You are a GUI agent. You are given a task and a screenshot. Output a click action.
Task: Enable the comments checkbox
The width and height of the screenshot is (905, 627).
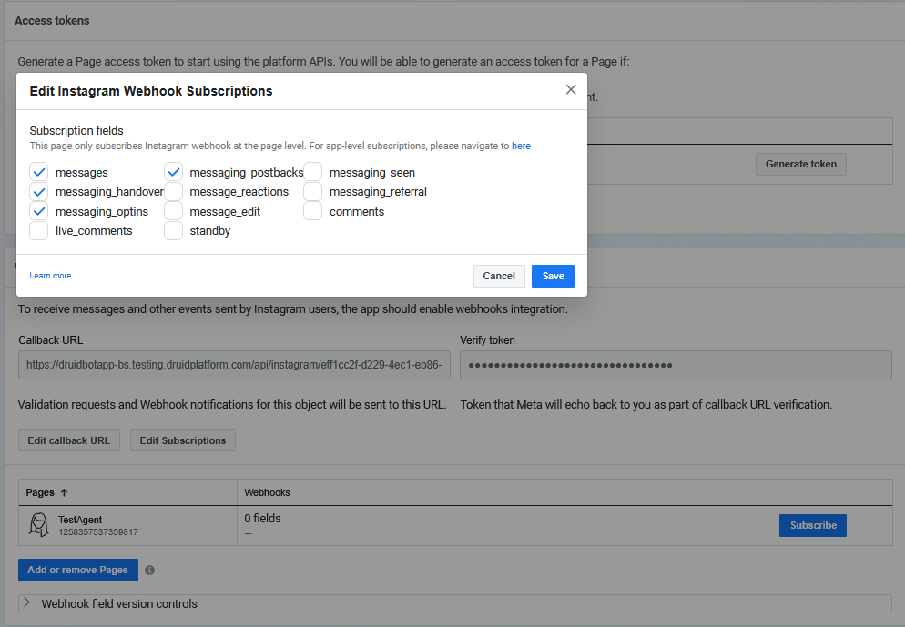pos(313,211)
